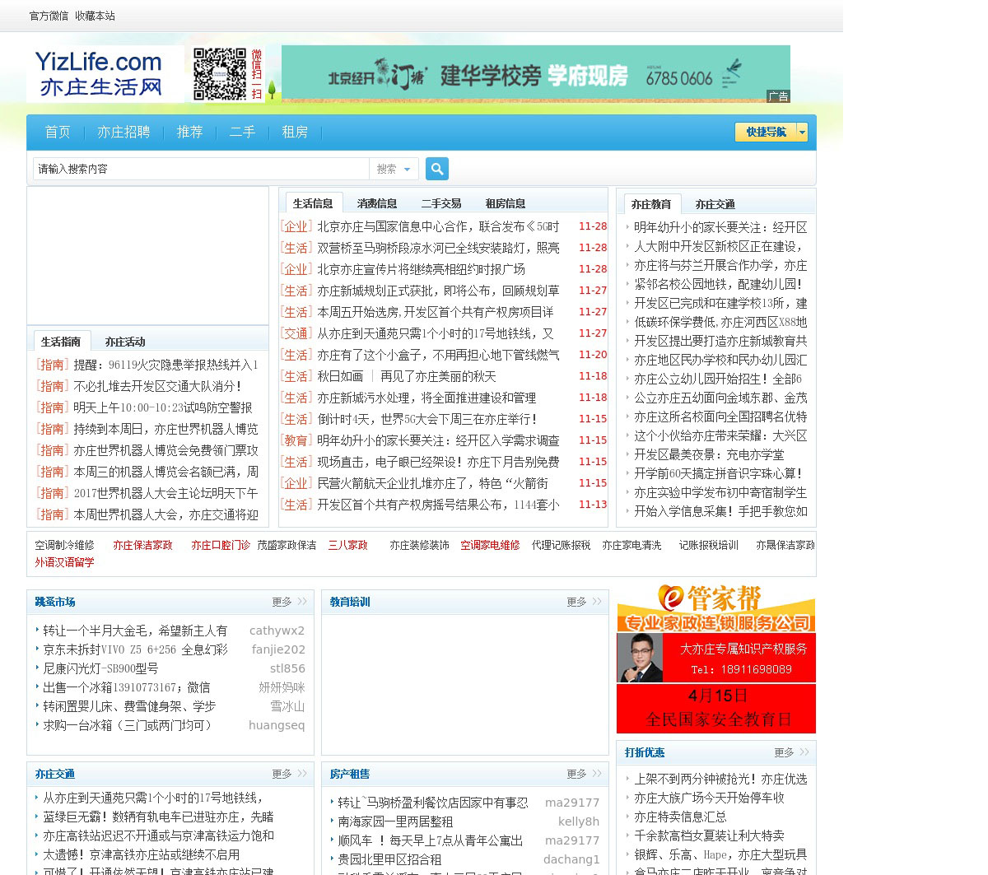This screenshot has height=875, width=988.
Task: Select the 亦庄交通 tab beside 亦庄教育
Action: click(x=715, y=204)
